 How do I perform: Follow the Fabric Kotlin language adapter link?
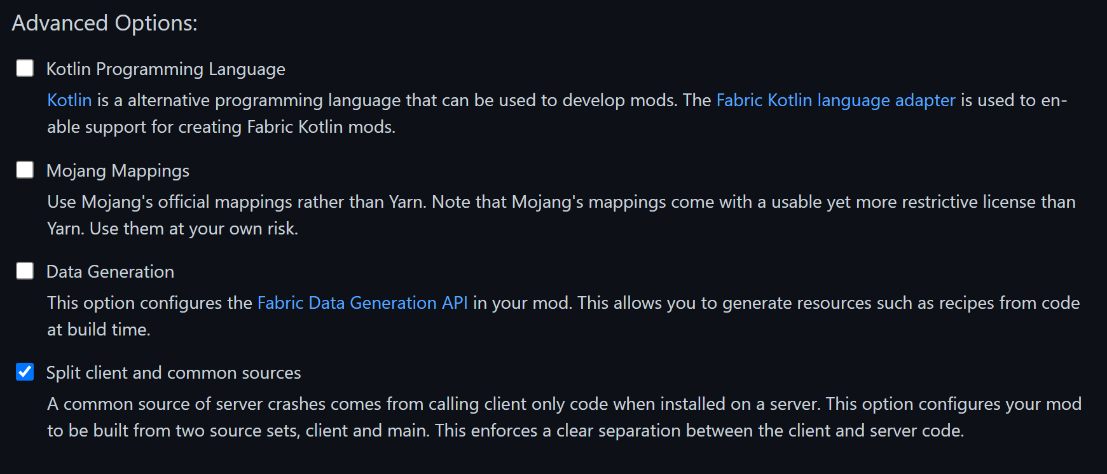(x=835, y=100)
